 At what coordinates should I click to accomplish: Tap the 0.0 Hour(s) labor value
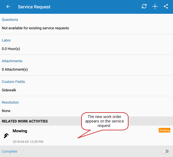11,49
